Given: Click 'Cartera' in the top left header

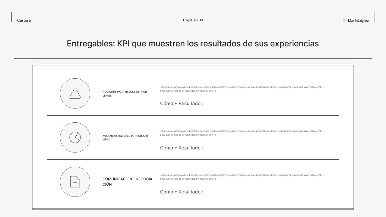Looking at the screenshot, I should 24,20.
